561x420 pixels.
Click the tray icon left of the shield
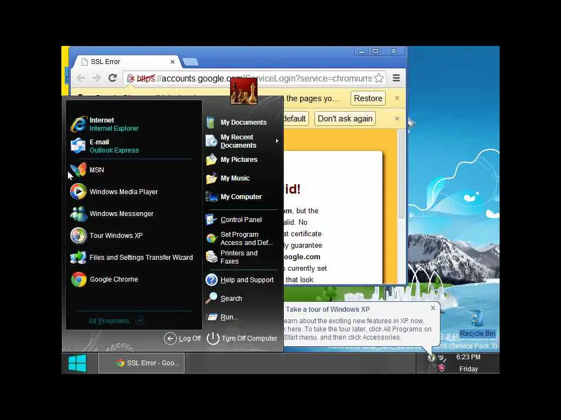coord(432,368)
